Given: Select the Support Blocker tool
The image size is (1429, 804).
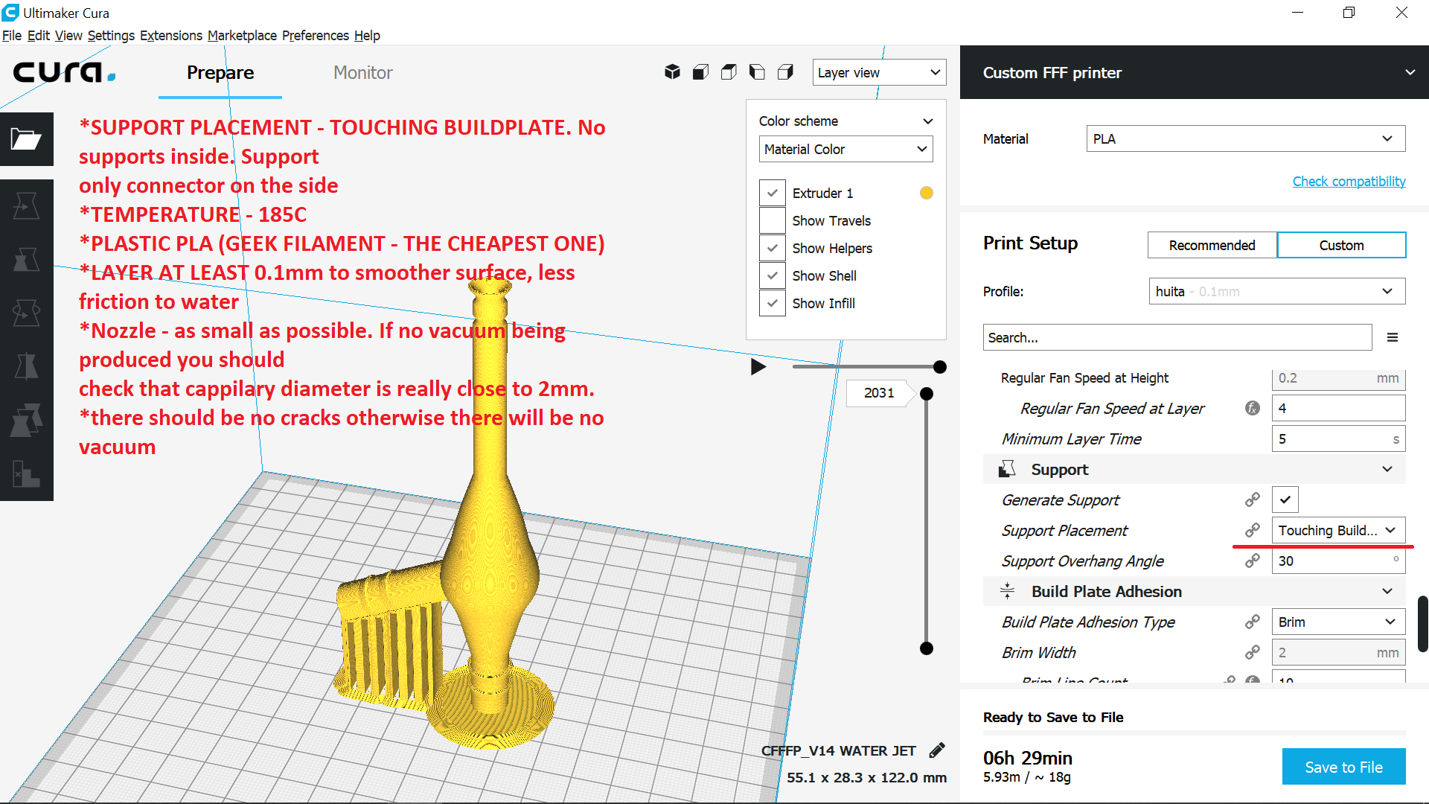Looking at the screenshot, I should pyautogui.click(x=26, y=474).
